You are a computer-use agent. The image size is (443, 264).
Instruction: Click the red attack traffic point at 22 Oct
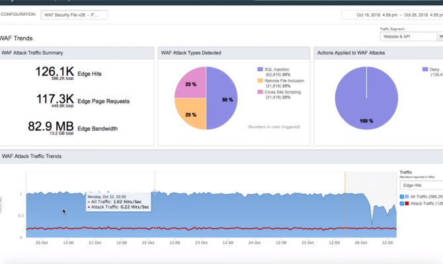(155, 228)
